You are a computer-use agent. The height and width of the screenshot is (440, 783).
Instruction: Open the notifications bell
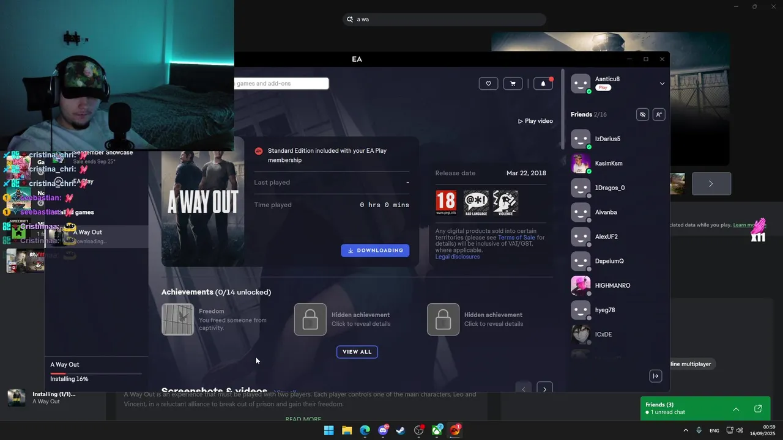[543, 84]
